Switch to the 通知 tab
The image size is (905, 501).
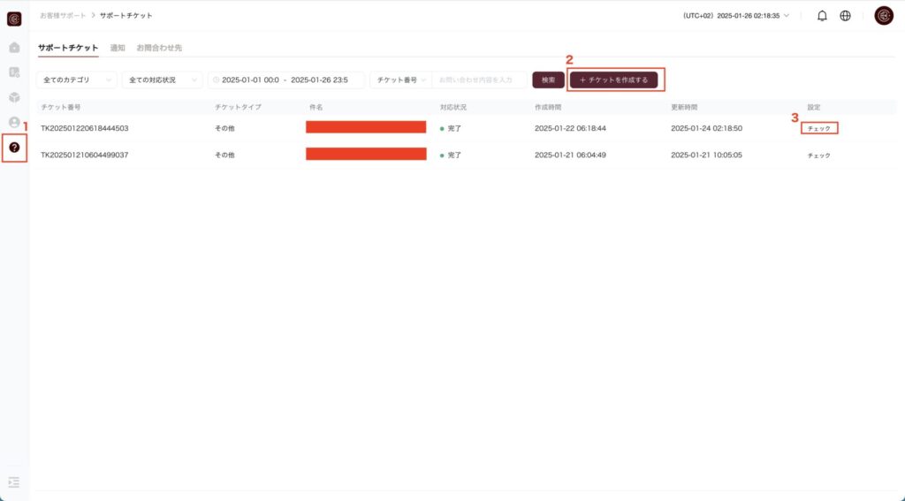pos(117,48)
